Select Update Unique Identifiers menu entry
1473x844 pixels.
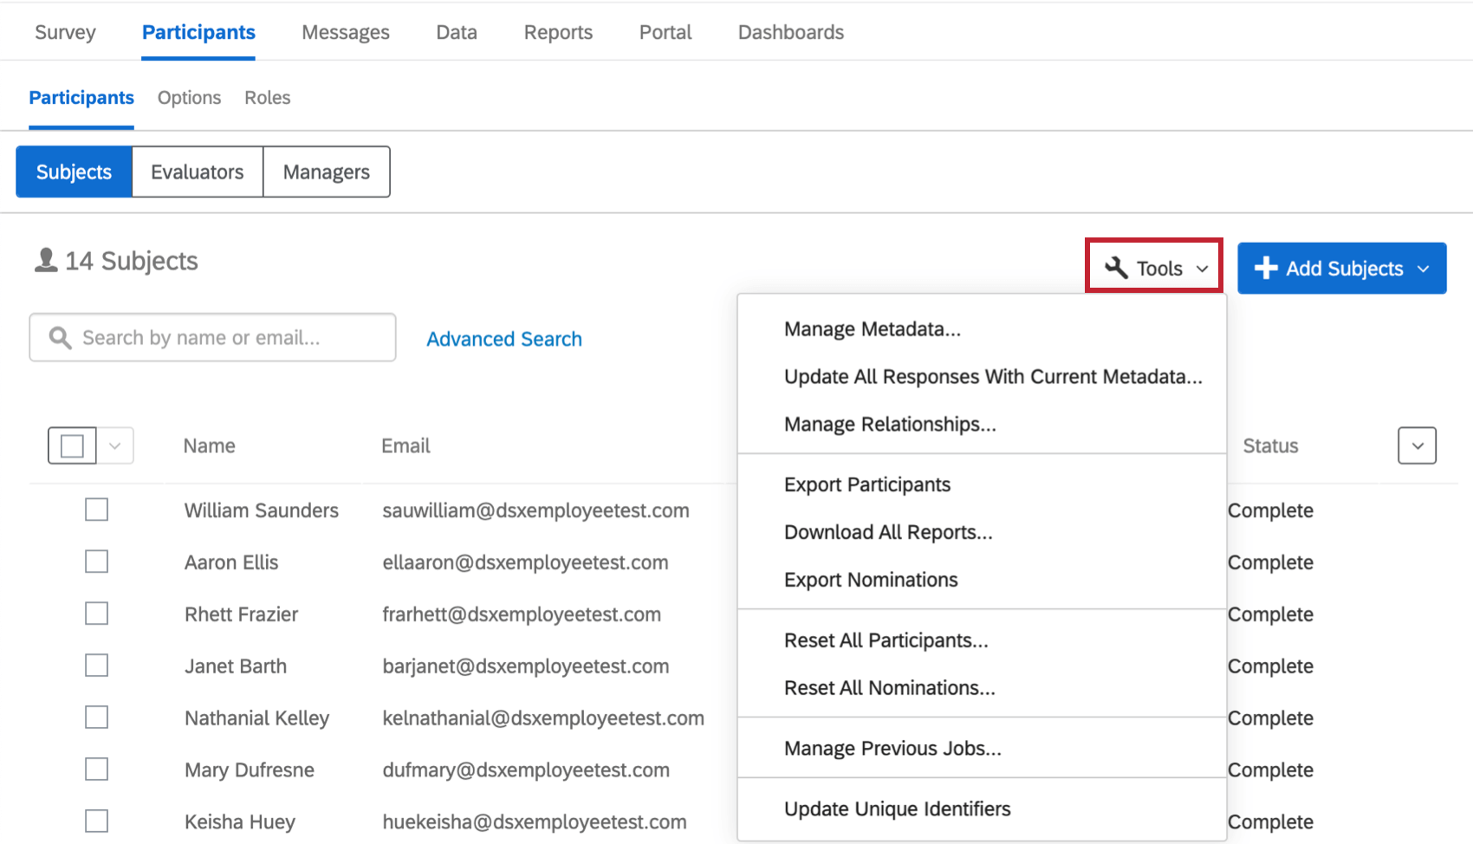click(897, 808)
